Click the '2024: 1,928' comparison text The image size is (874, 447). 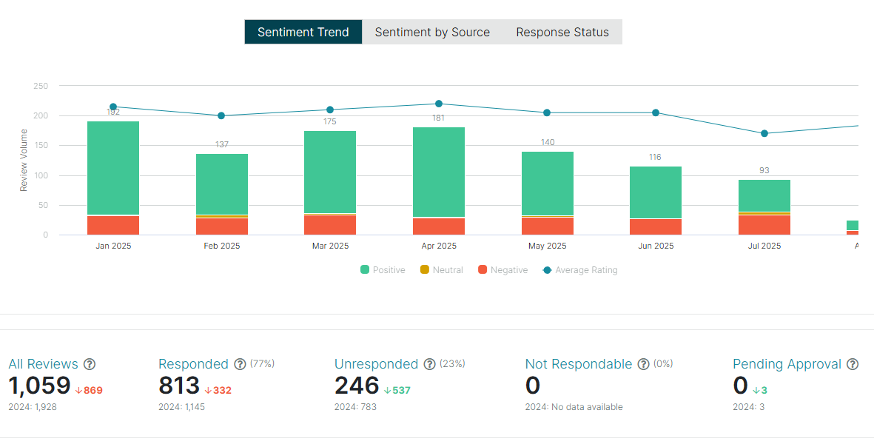tap(33, 407)
